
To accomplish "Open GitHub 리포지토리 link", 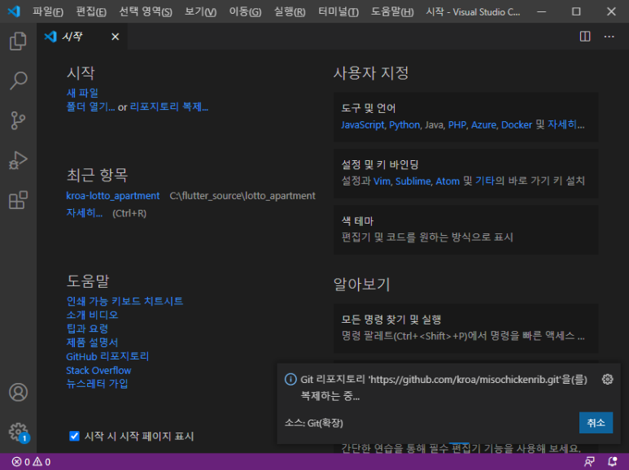I will pos(107,356).
